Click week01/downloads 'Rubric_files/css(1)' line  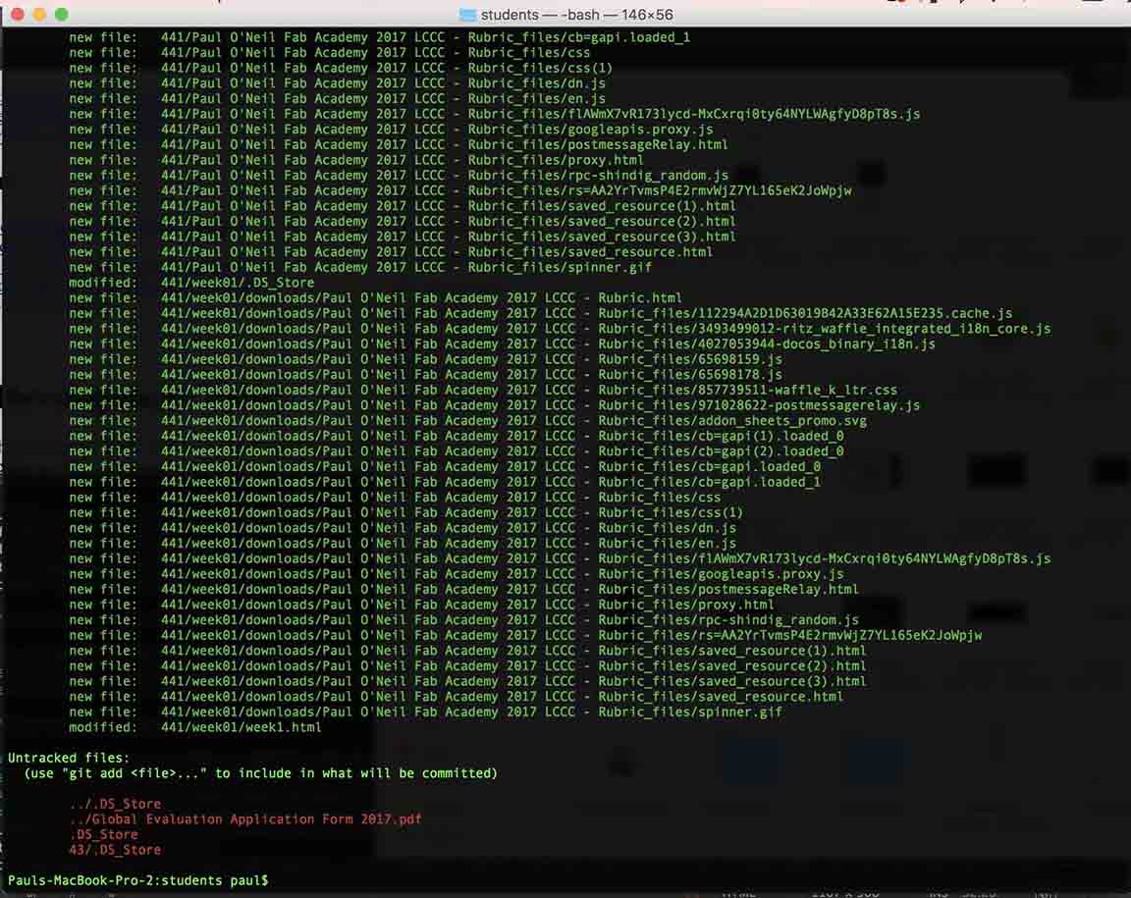click(x=406, y=513)
